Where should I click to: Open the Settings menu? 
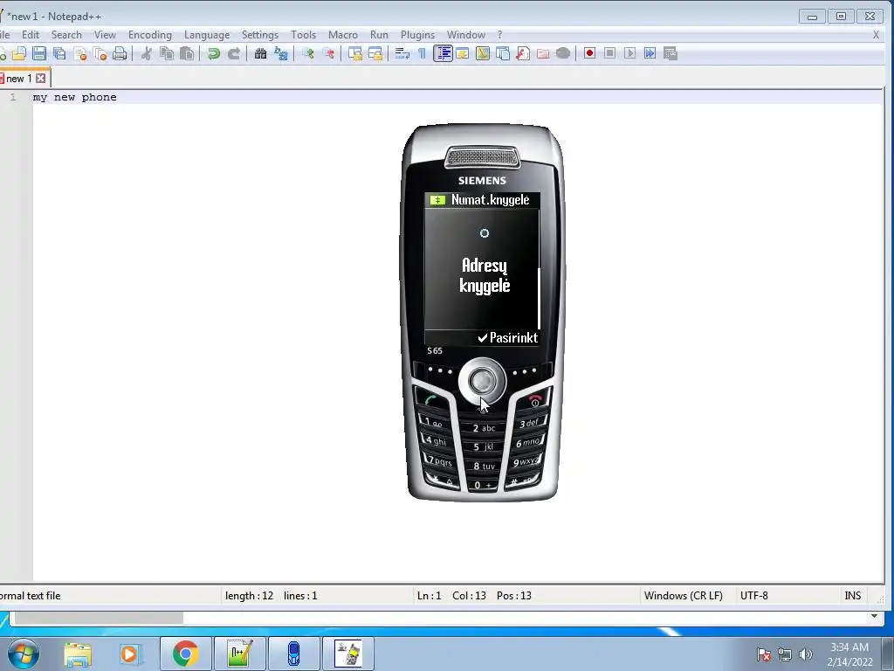coord(260,35)
